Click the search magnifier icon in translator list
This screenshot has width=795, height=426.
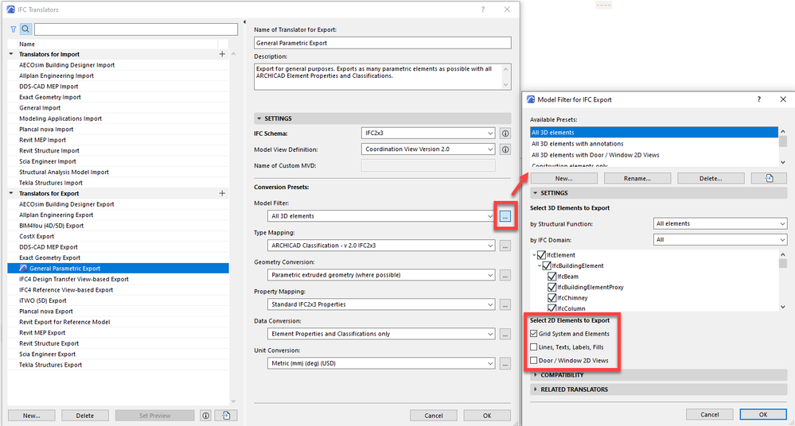(25, 29)
